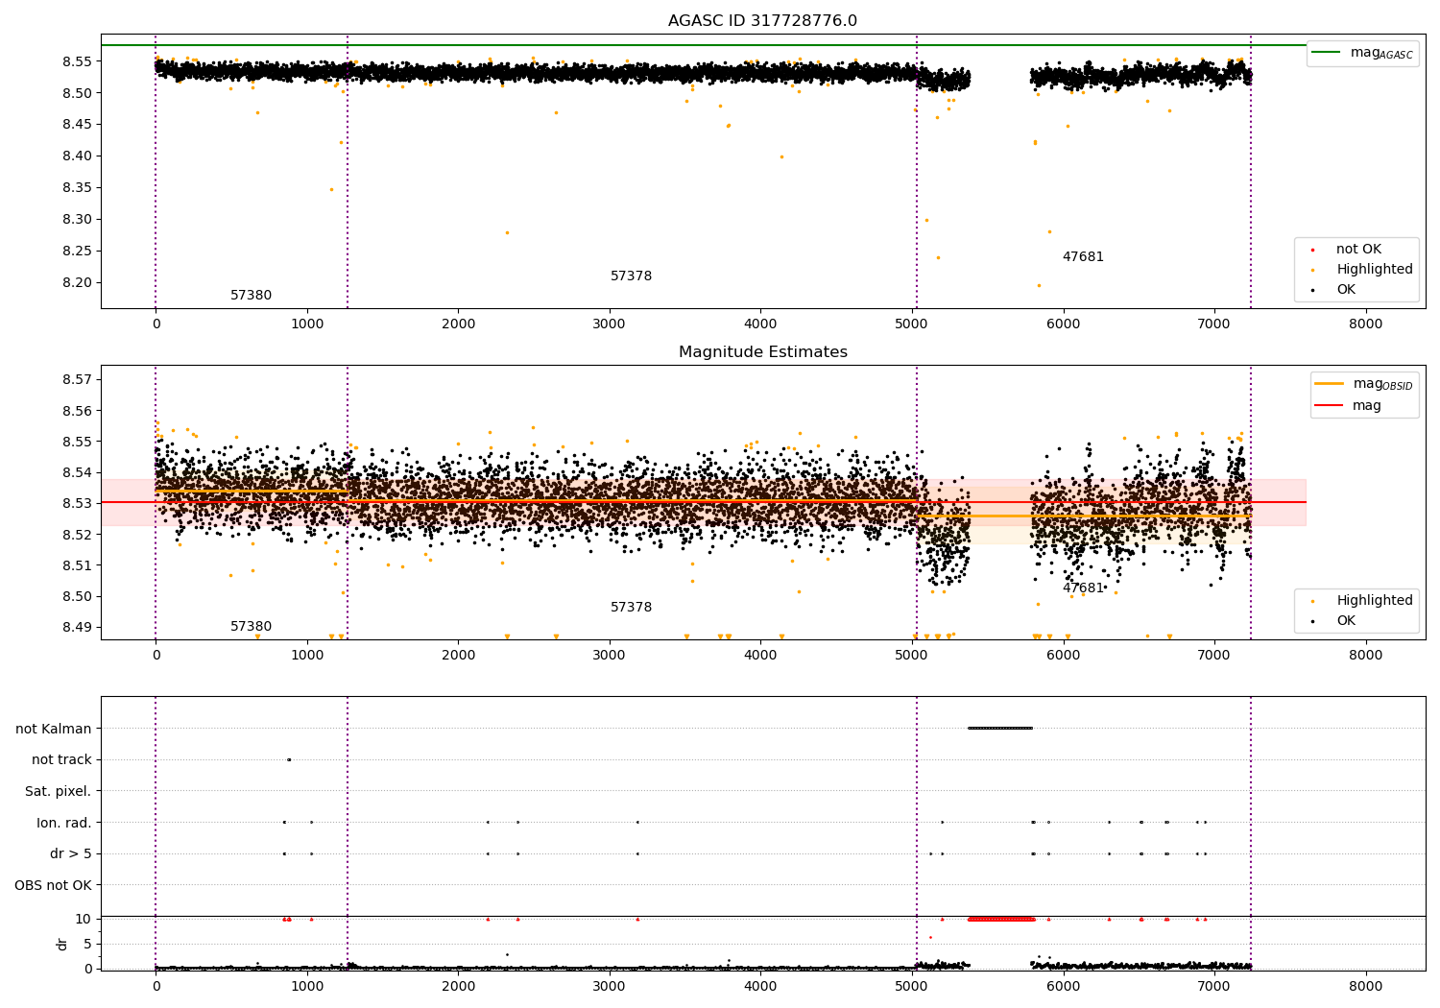Select mag OBSID legend entry in middle plot

(1364, 384)
